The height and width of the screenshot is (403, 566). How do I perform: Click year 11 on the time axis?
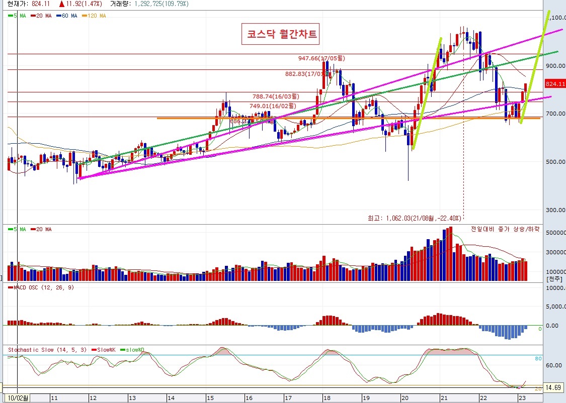tap(54, 398)
